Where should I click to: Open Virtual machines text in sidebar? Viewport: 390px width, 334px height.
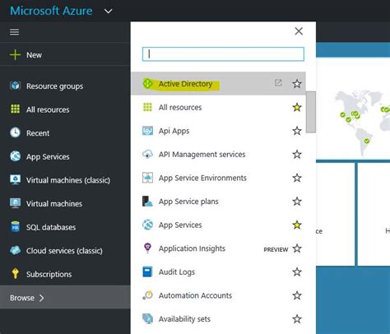[54, 204]
